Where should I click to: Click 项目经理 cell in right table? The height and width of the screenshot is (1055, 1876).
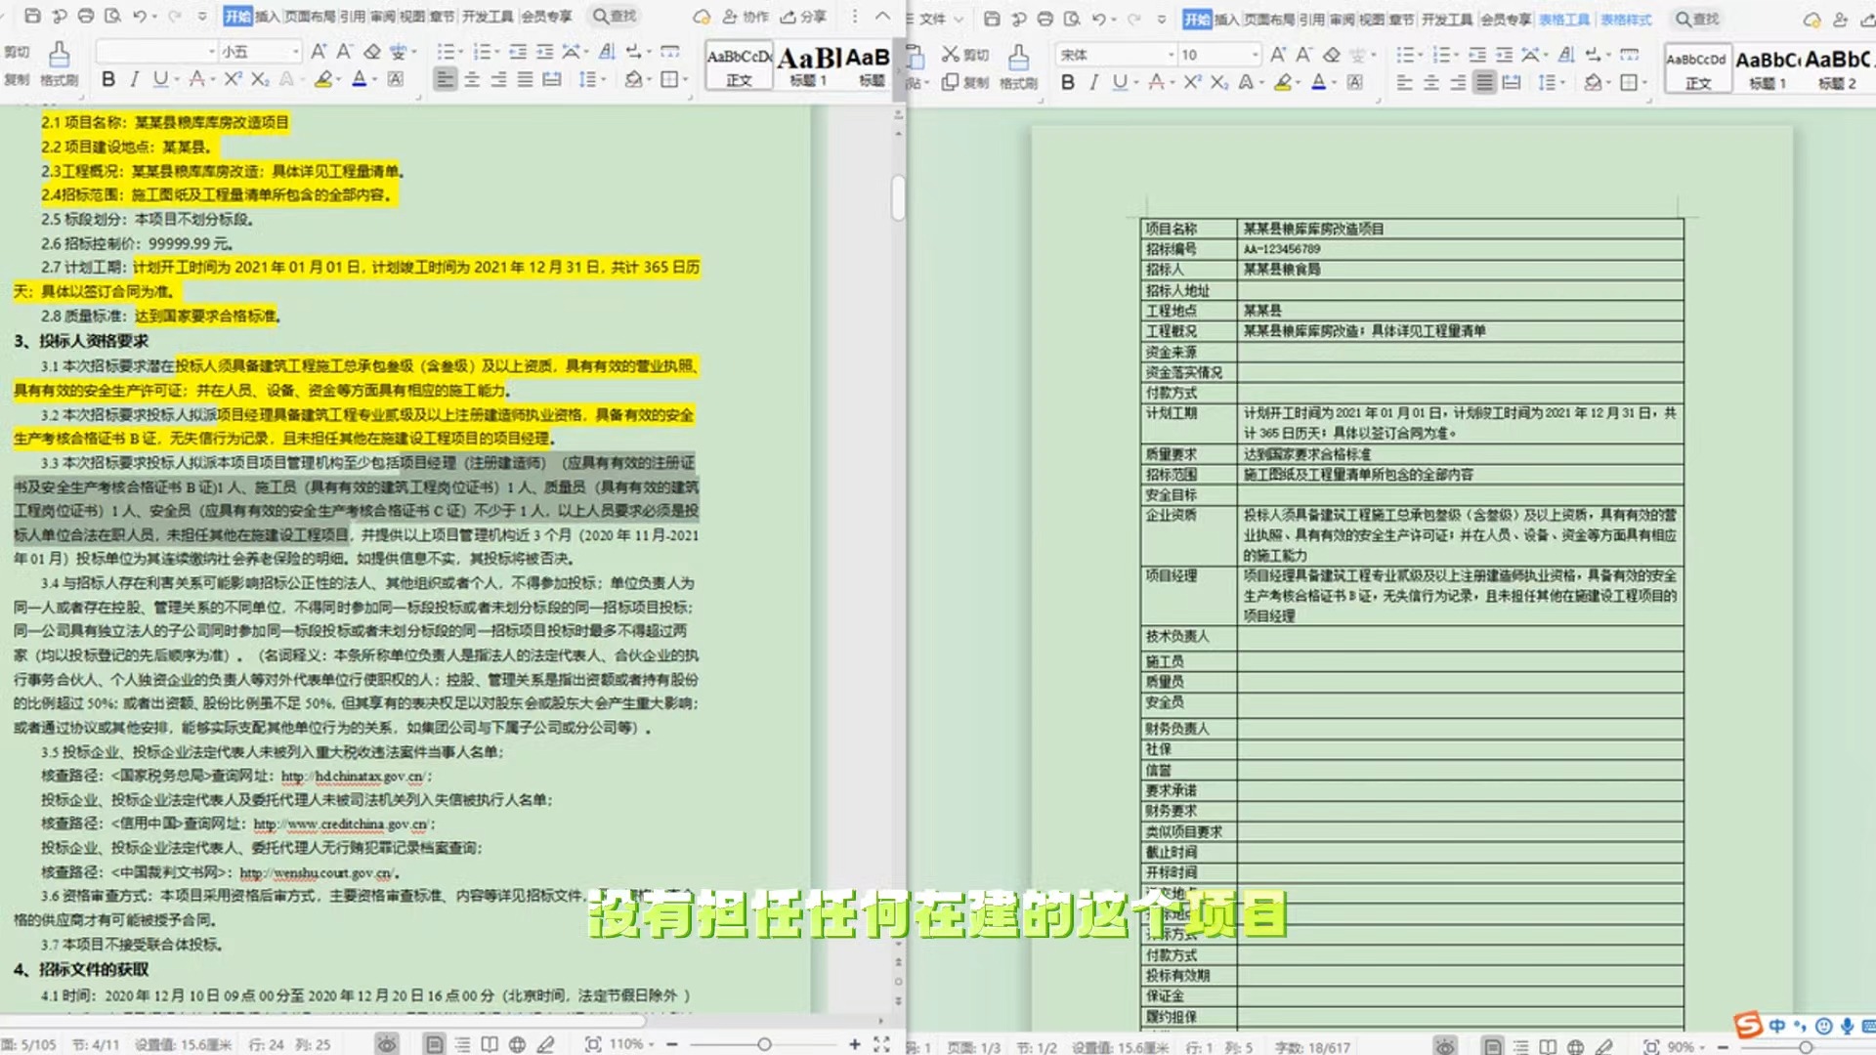click(x=1189, y=595)
